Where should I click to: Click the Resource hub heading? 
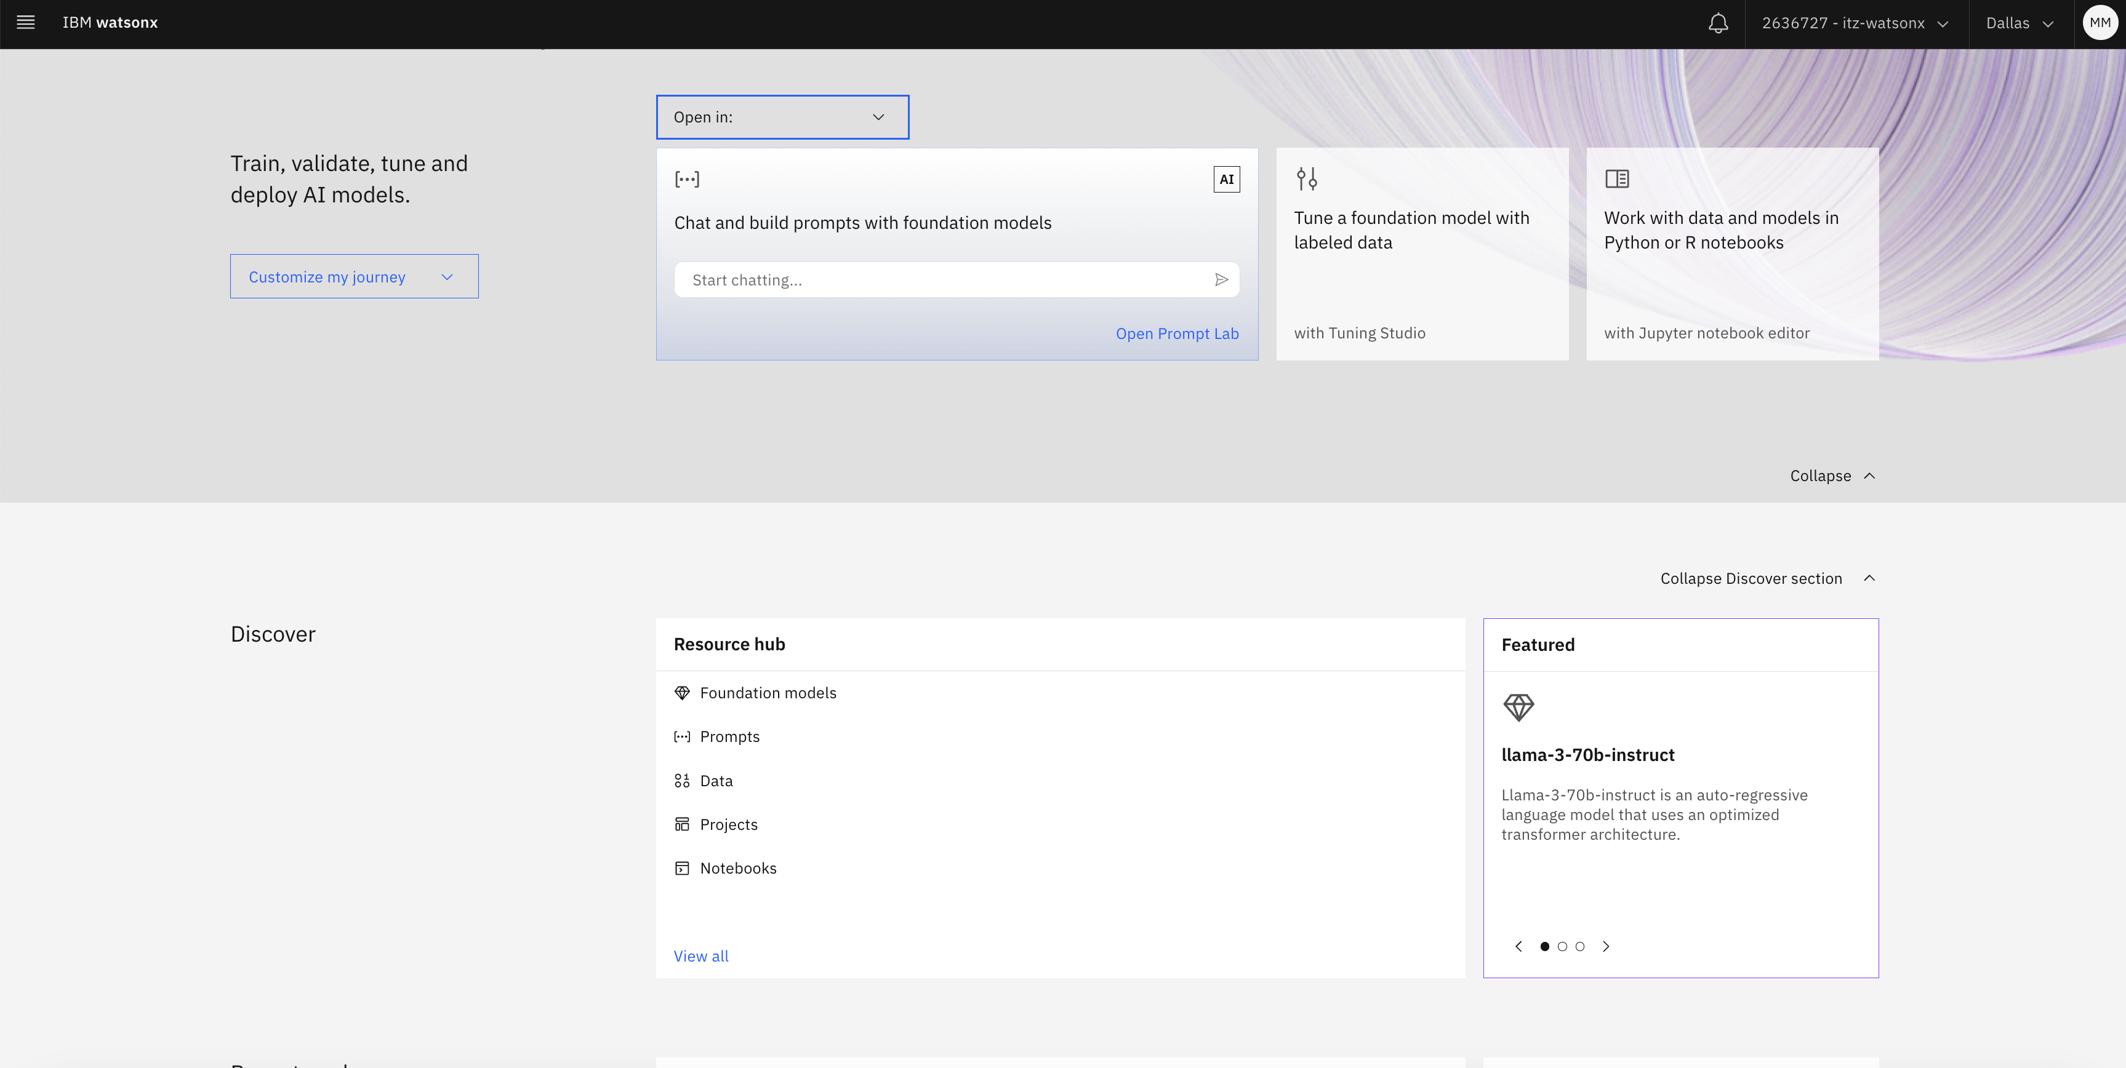729,644
